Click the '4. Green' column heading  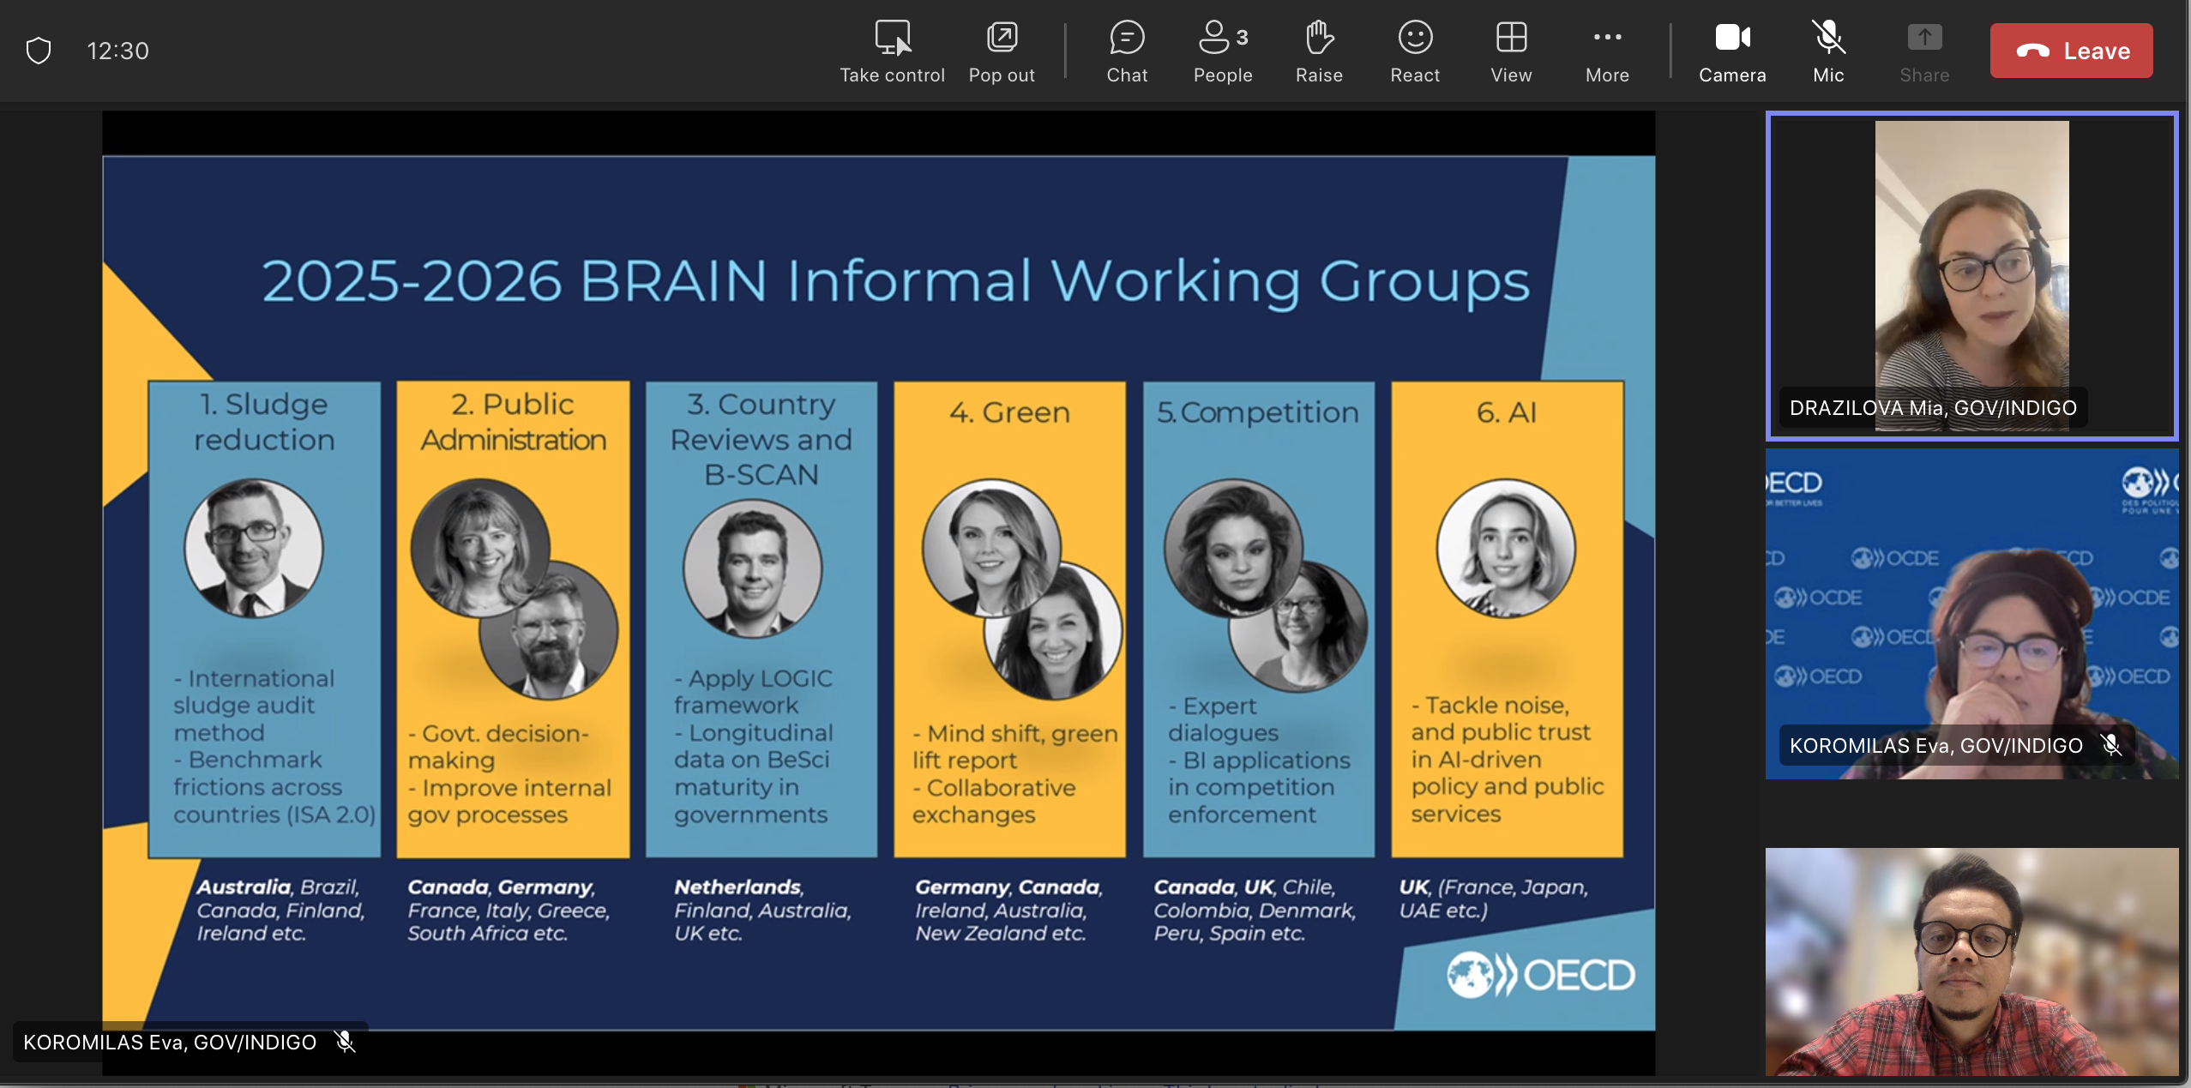coord(1009,412)
